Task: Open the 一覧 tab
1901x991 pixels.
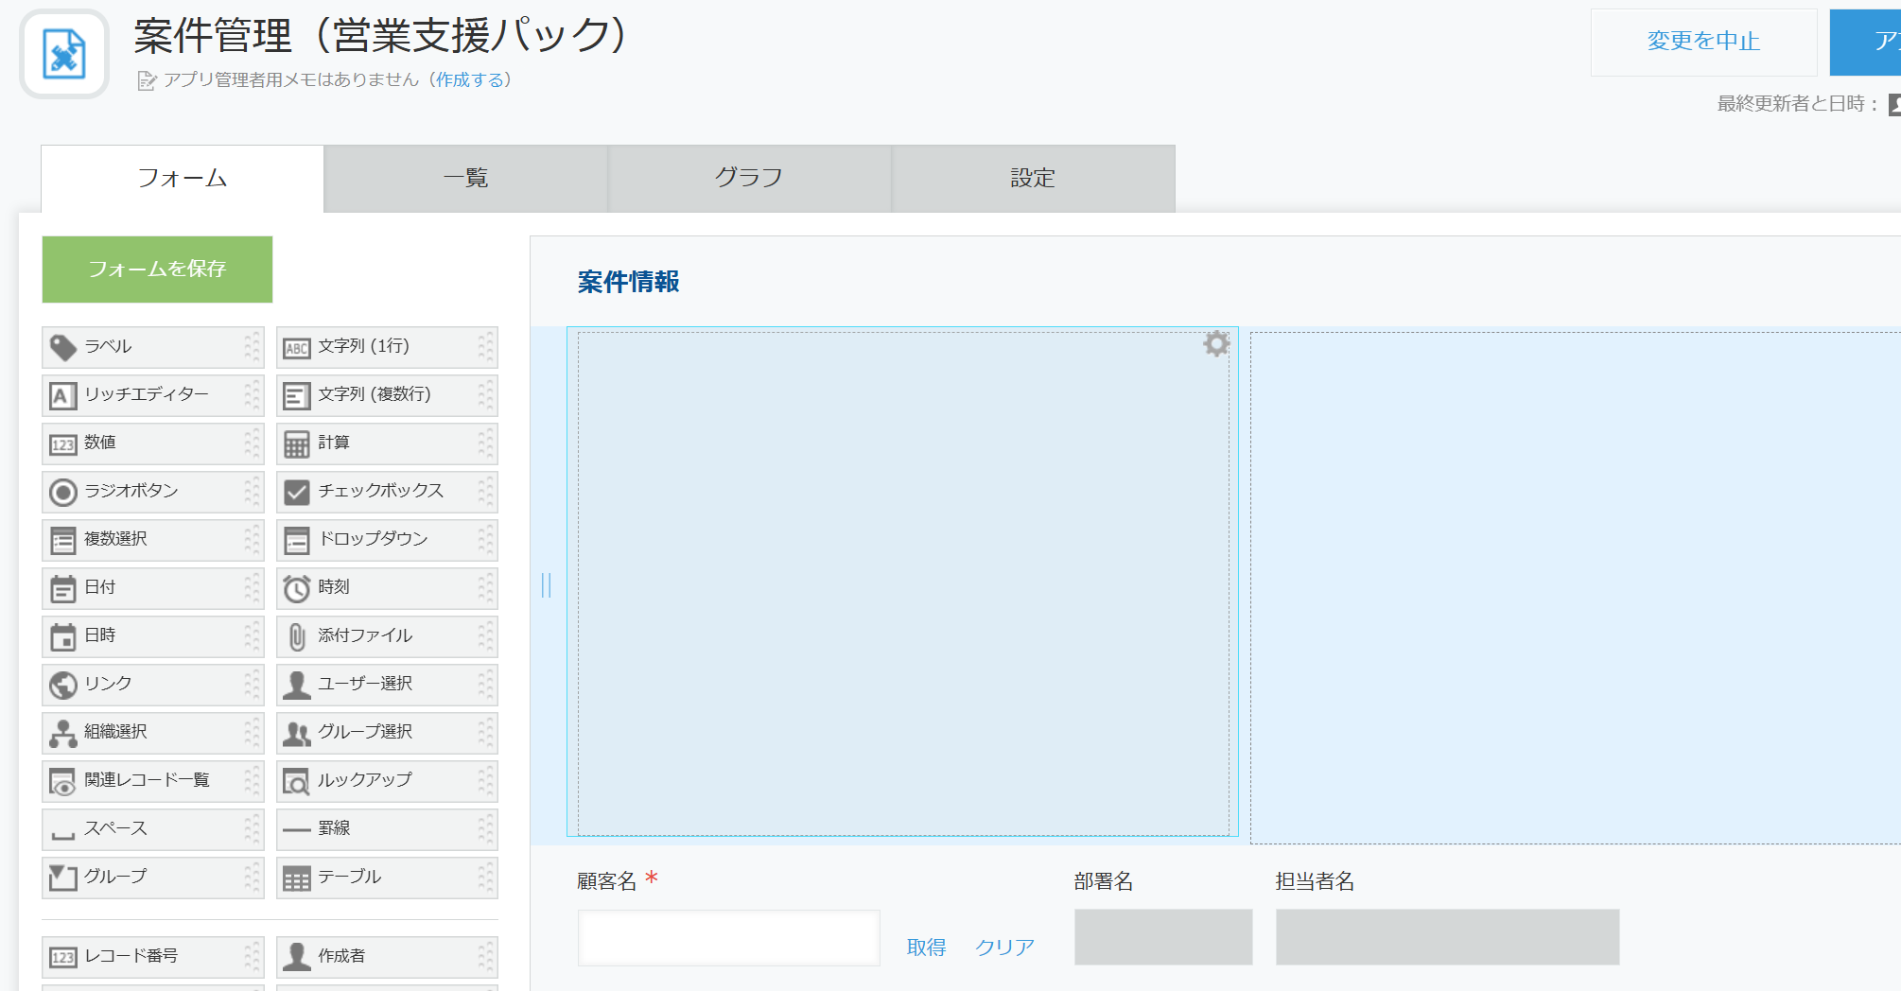Action: pyautogui.click(x=466, y=178)
